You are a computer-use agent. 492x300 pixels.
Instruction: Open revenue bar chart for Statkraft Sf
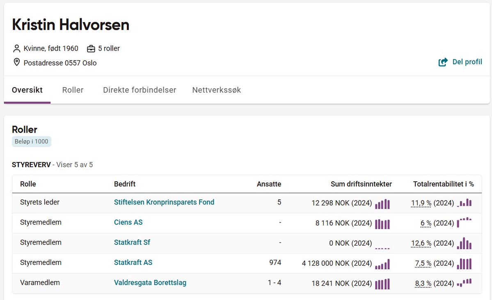coord(382,248)
